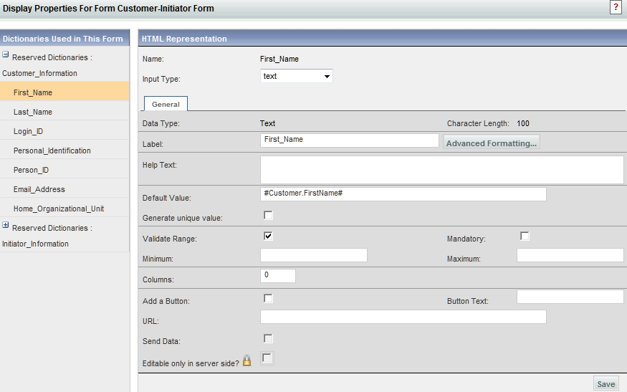
Task: Select Last_Name in the dictionary list
Action: (x=33, y=112)
